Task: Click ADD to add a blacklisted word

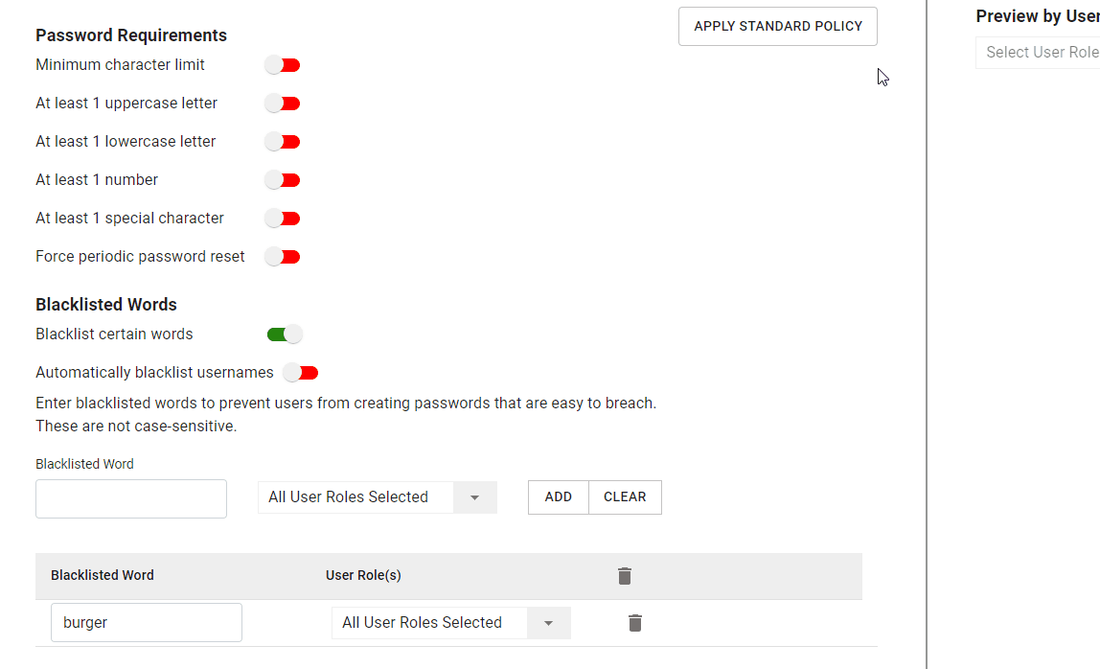Action: tap(558, 496)
